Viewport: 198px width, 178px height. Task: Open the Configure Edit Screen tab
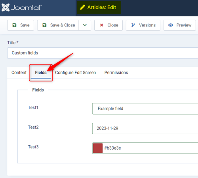(75, 73)
